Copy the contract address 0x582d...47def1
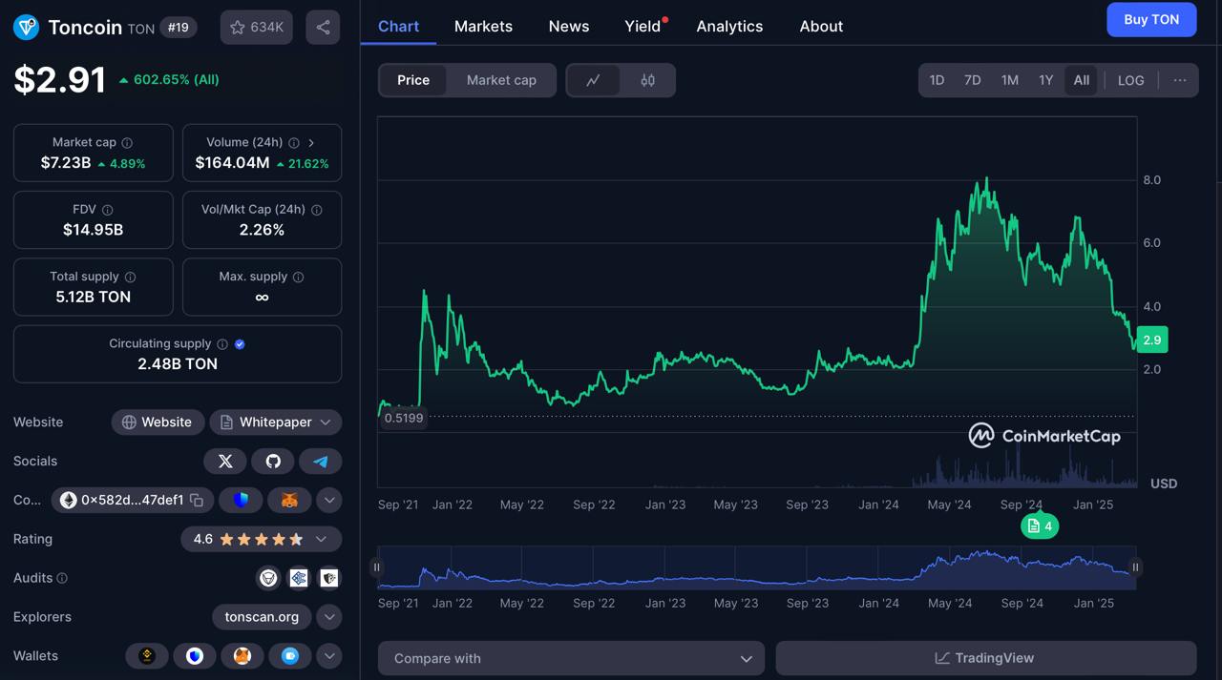 (197, 500)
